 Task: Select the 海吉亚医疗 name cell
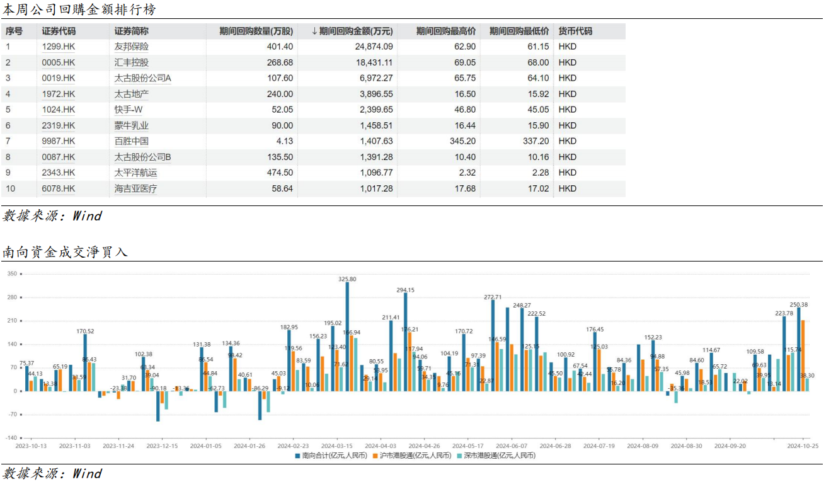coord(135,188)
